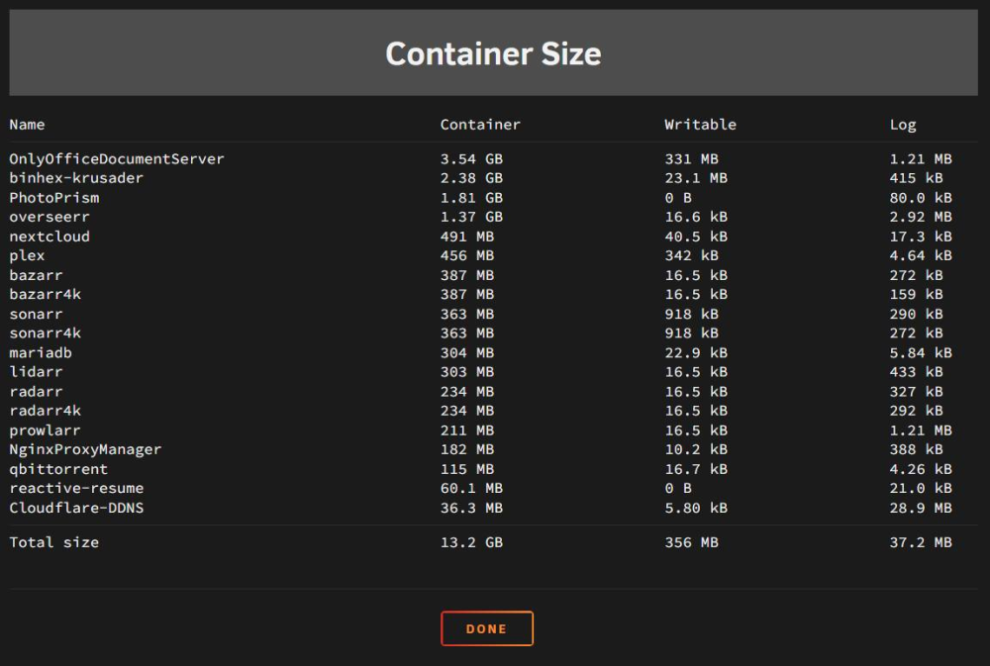Click the 13.2 GB total container value

[x=471, y=542]
